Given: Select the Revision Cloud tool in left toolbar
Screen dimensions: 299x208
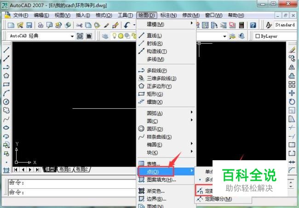Looking at the screenshot, I should 6,110.
